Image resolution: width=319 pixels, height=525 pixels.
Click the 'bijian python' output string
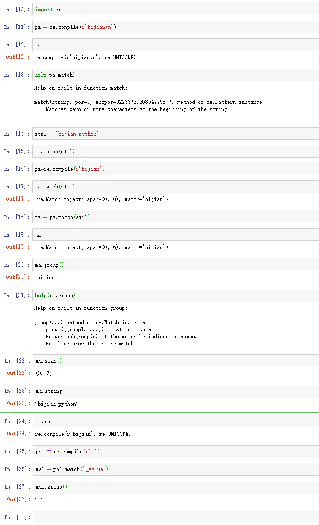click(x=56, y=403)
